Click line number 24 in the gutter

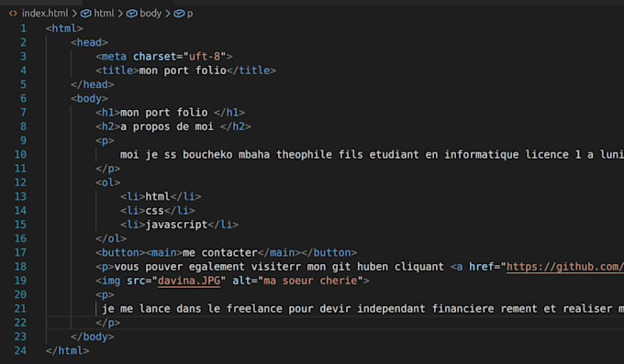point(21,351)
